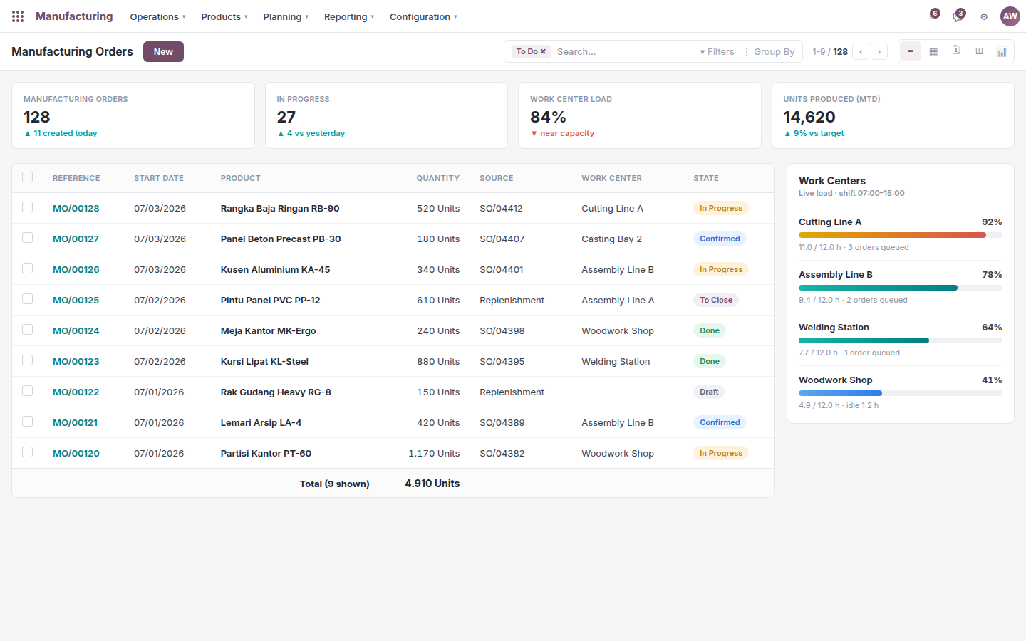The height and width of the screenshot is (641, 1026).
Task: Go to next page of orders
Action: [x=879, y=51]
